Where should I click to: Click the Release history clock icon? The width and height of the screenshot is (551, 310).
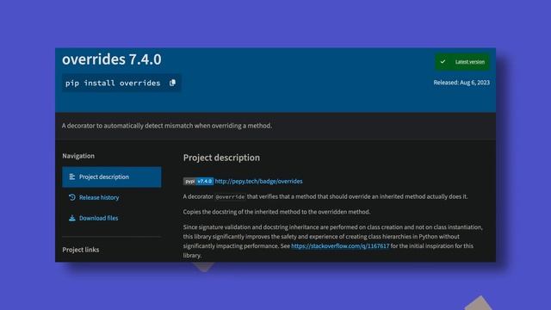[72, 197]
